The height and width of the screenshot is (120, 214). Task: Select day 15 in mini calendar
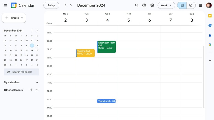click(37, 50)
